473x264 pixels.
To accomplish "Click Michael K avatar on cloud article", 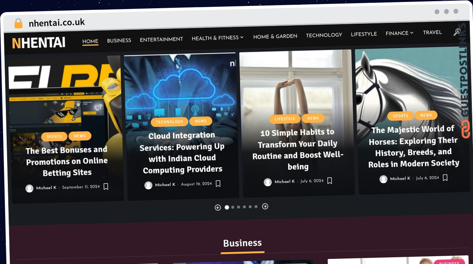I will [x=148, y=185].
